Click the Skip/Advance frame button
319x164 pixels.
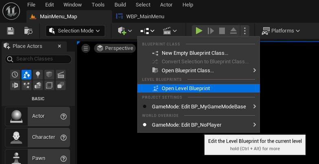tap(211, 31)
